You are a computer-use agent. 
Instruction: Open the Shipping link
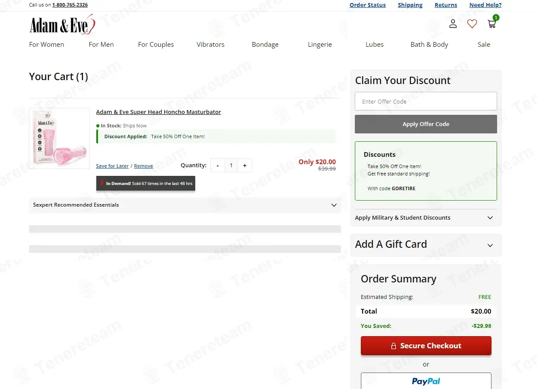[x=410, y=5]
